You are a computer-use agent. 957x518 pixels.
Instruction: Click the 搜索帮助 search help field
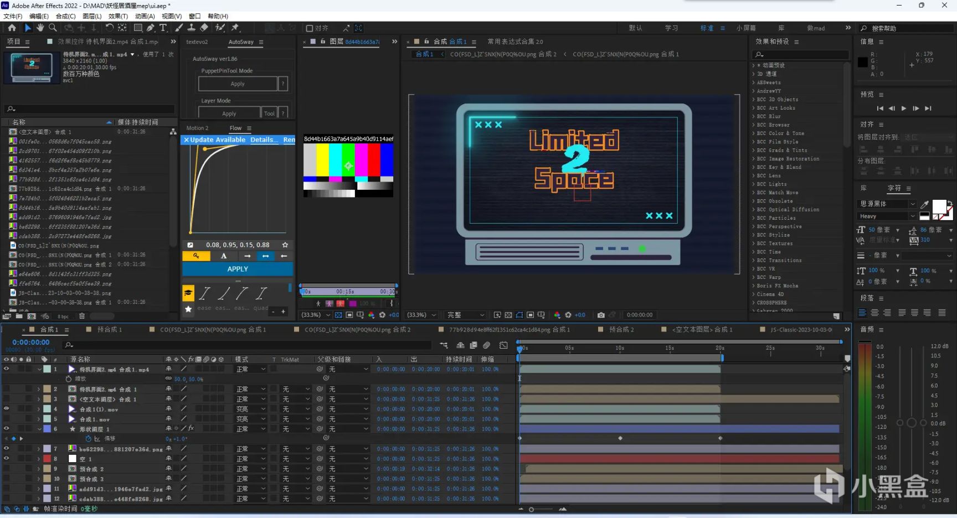click(906, 28)
